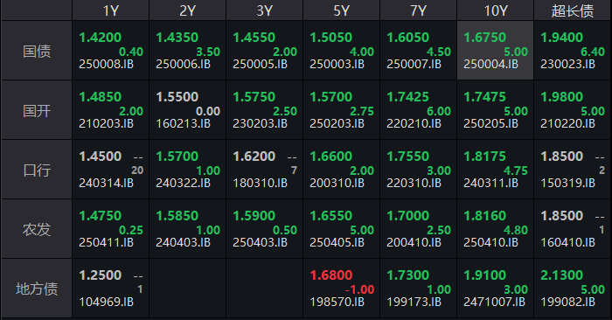Click the 1Y column header
Viewport: 612px width, 320px height.
click(110, 10)
